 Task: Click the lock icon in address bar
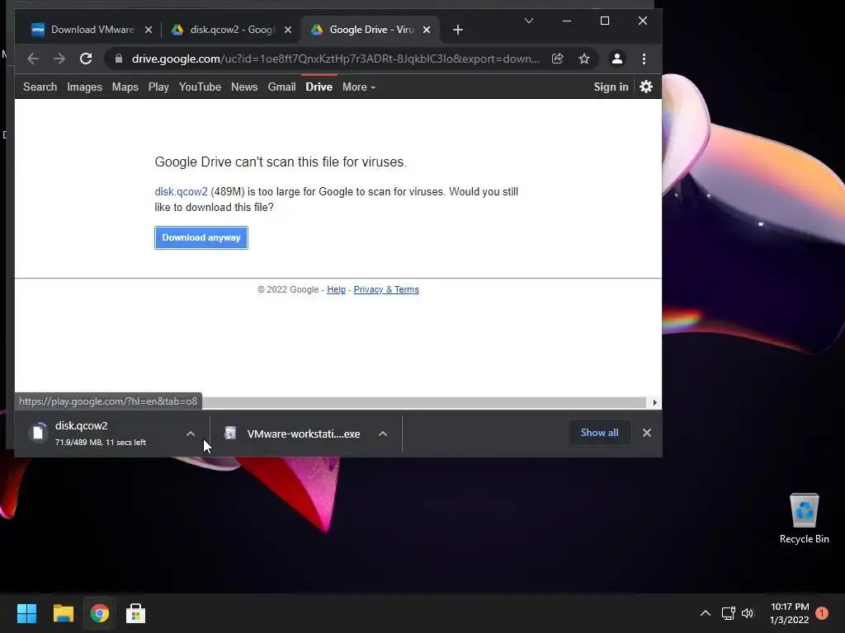click(119, 59)
